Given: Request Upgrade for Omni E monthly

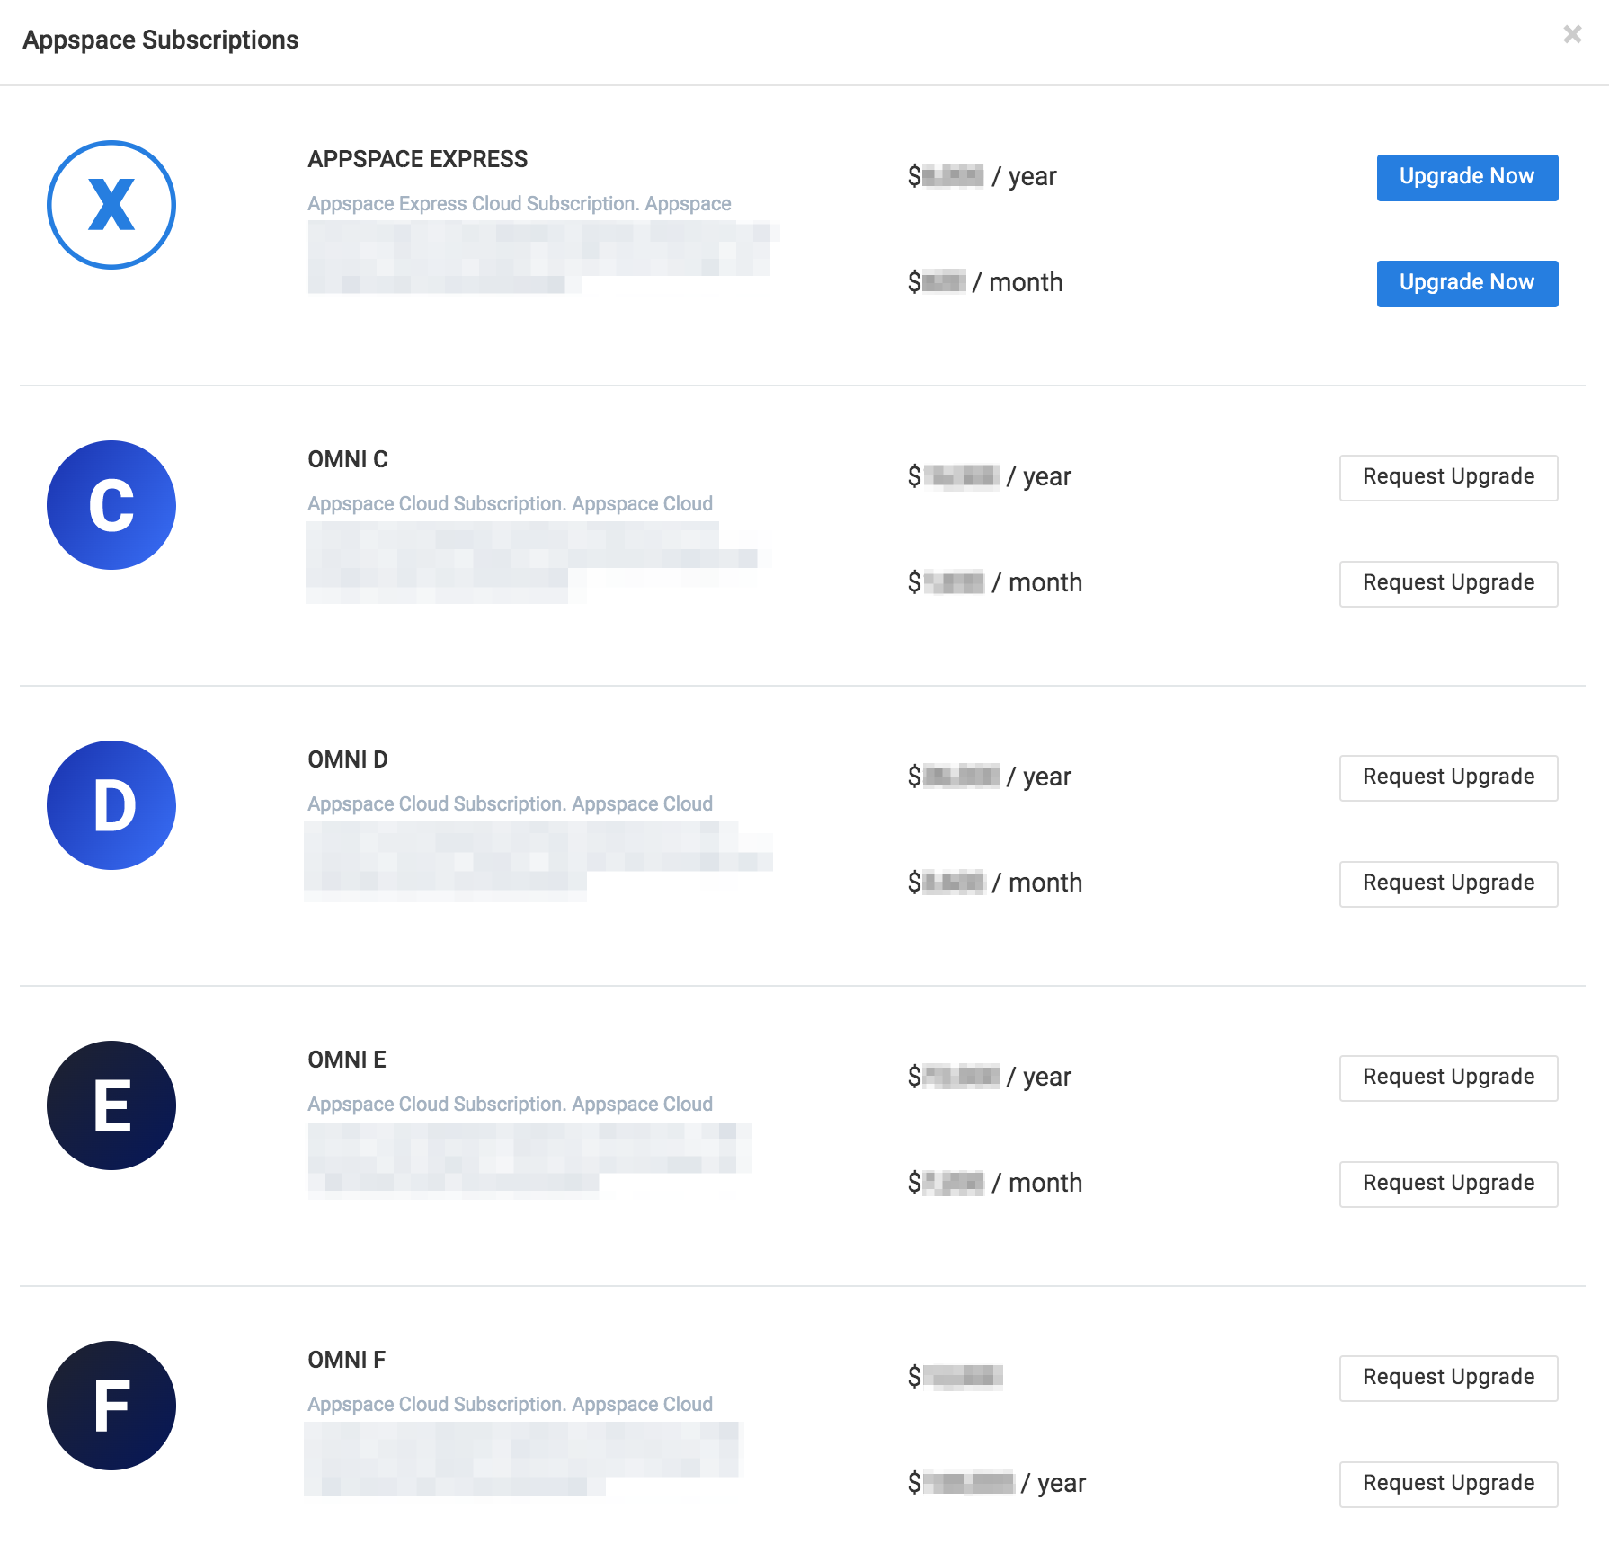Looking at the screenshot, I should 1448,1184.
